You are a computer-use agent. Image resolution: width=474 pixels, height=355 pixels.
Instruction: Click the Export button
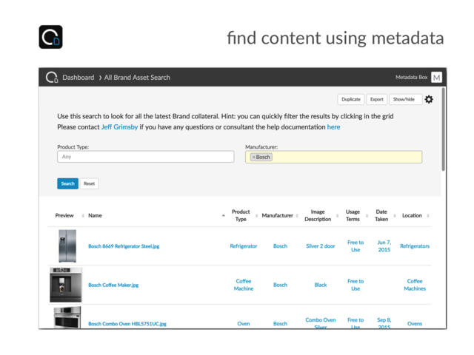(x=377, y=99)
